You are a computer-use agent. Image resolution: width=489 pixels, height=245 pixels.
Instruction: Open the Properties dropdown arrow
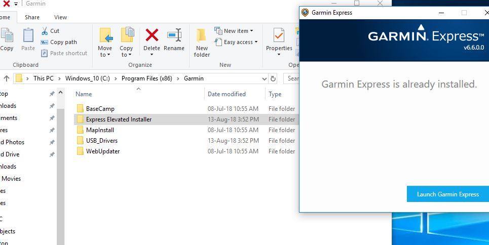[279, 55]
